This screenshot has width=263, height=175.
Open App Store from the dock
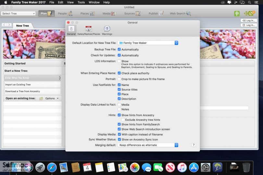coord(194,167)
